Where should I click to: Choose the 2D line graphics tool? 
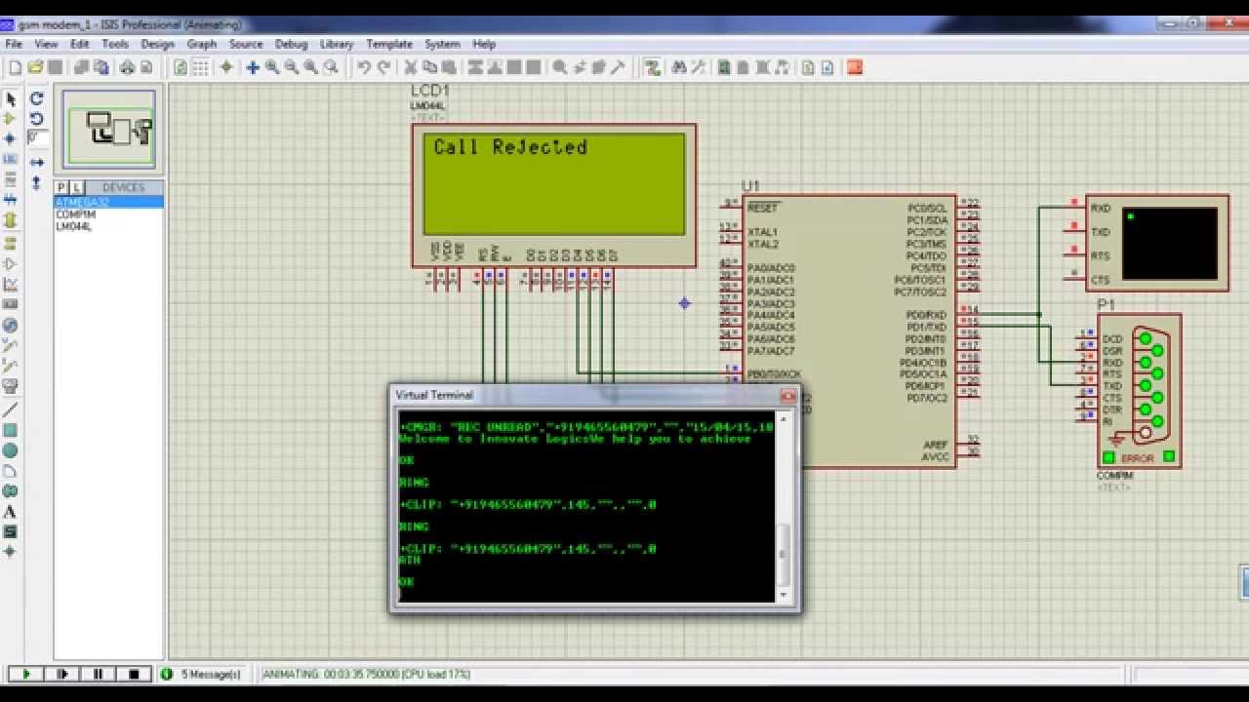(11, 409)
